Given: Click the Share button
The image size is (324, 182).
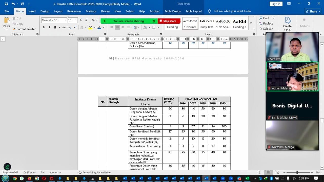Looking at the screenshot, I should coord(313,11).
